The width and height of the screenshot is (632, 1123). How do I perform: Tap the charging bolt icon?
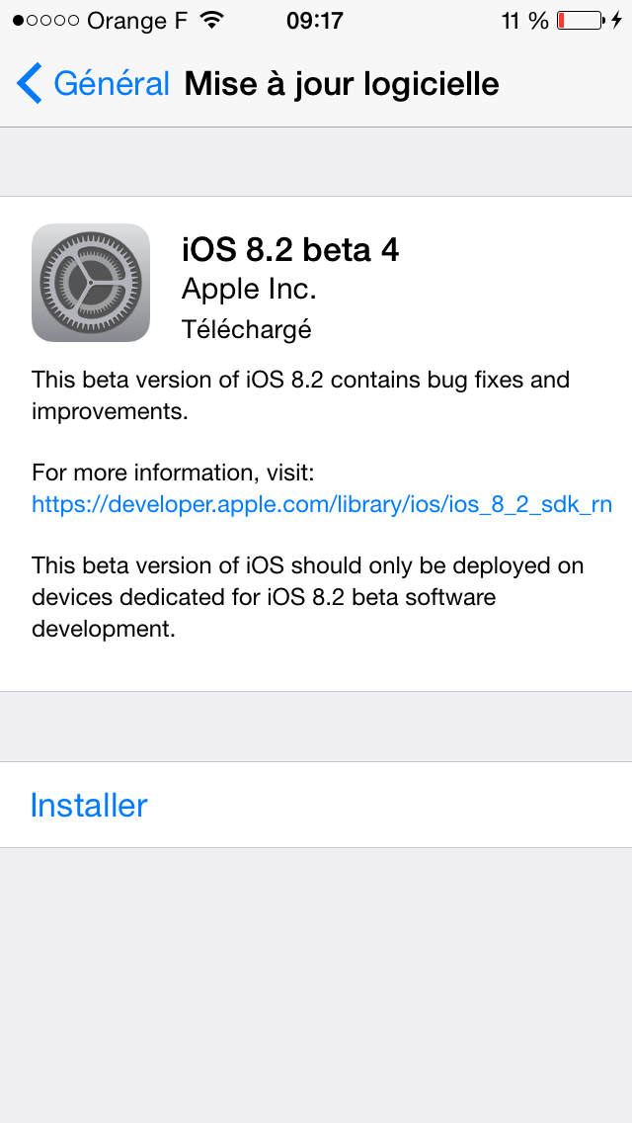click(616, 20)
